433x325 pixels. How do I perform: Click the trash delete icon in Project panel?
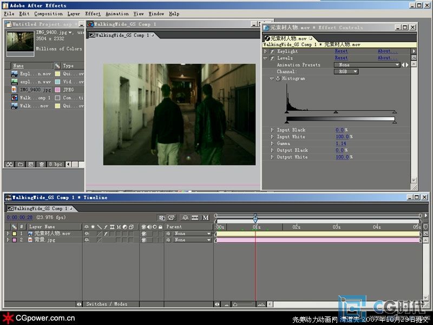(x=42, y=164)
